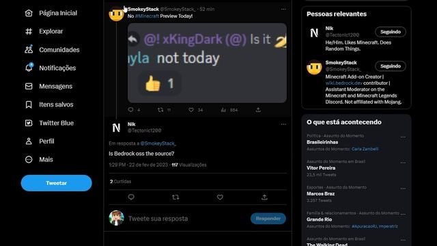The width and height of the screenshot is (437, 246).
Task: Open Itens salvos bookmark icon
Action: click(29, 105)
